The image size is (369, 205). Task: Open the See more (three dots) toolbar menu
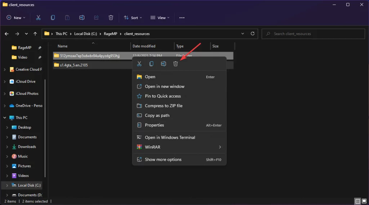point(182,18)
